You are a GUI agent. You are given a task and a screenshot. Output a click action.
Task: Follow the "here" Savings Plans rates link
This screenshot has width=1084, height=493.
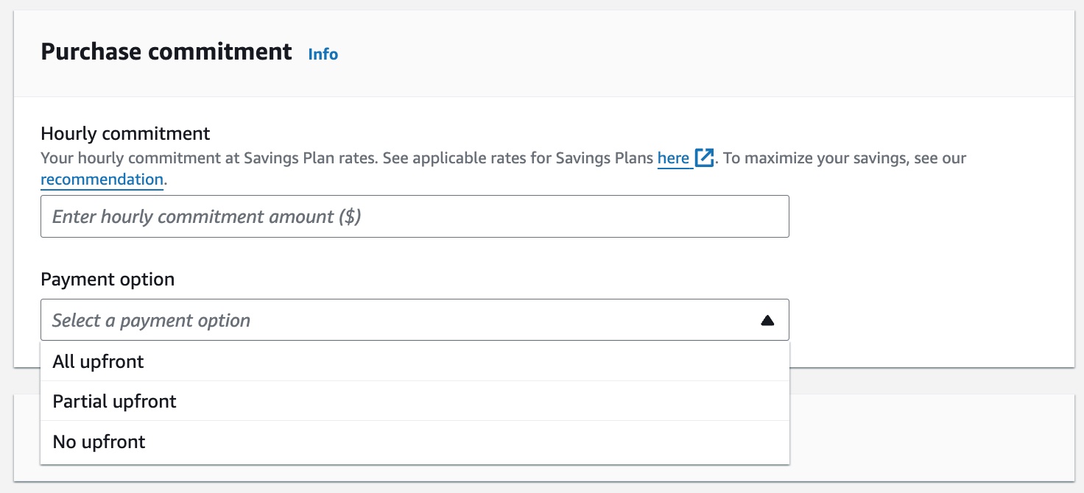673,158
